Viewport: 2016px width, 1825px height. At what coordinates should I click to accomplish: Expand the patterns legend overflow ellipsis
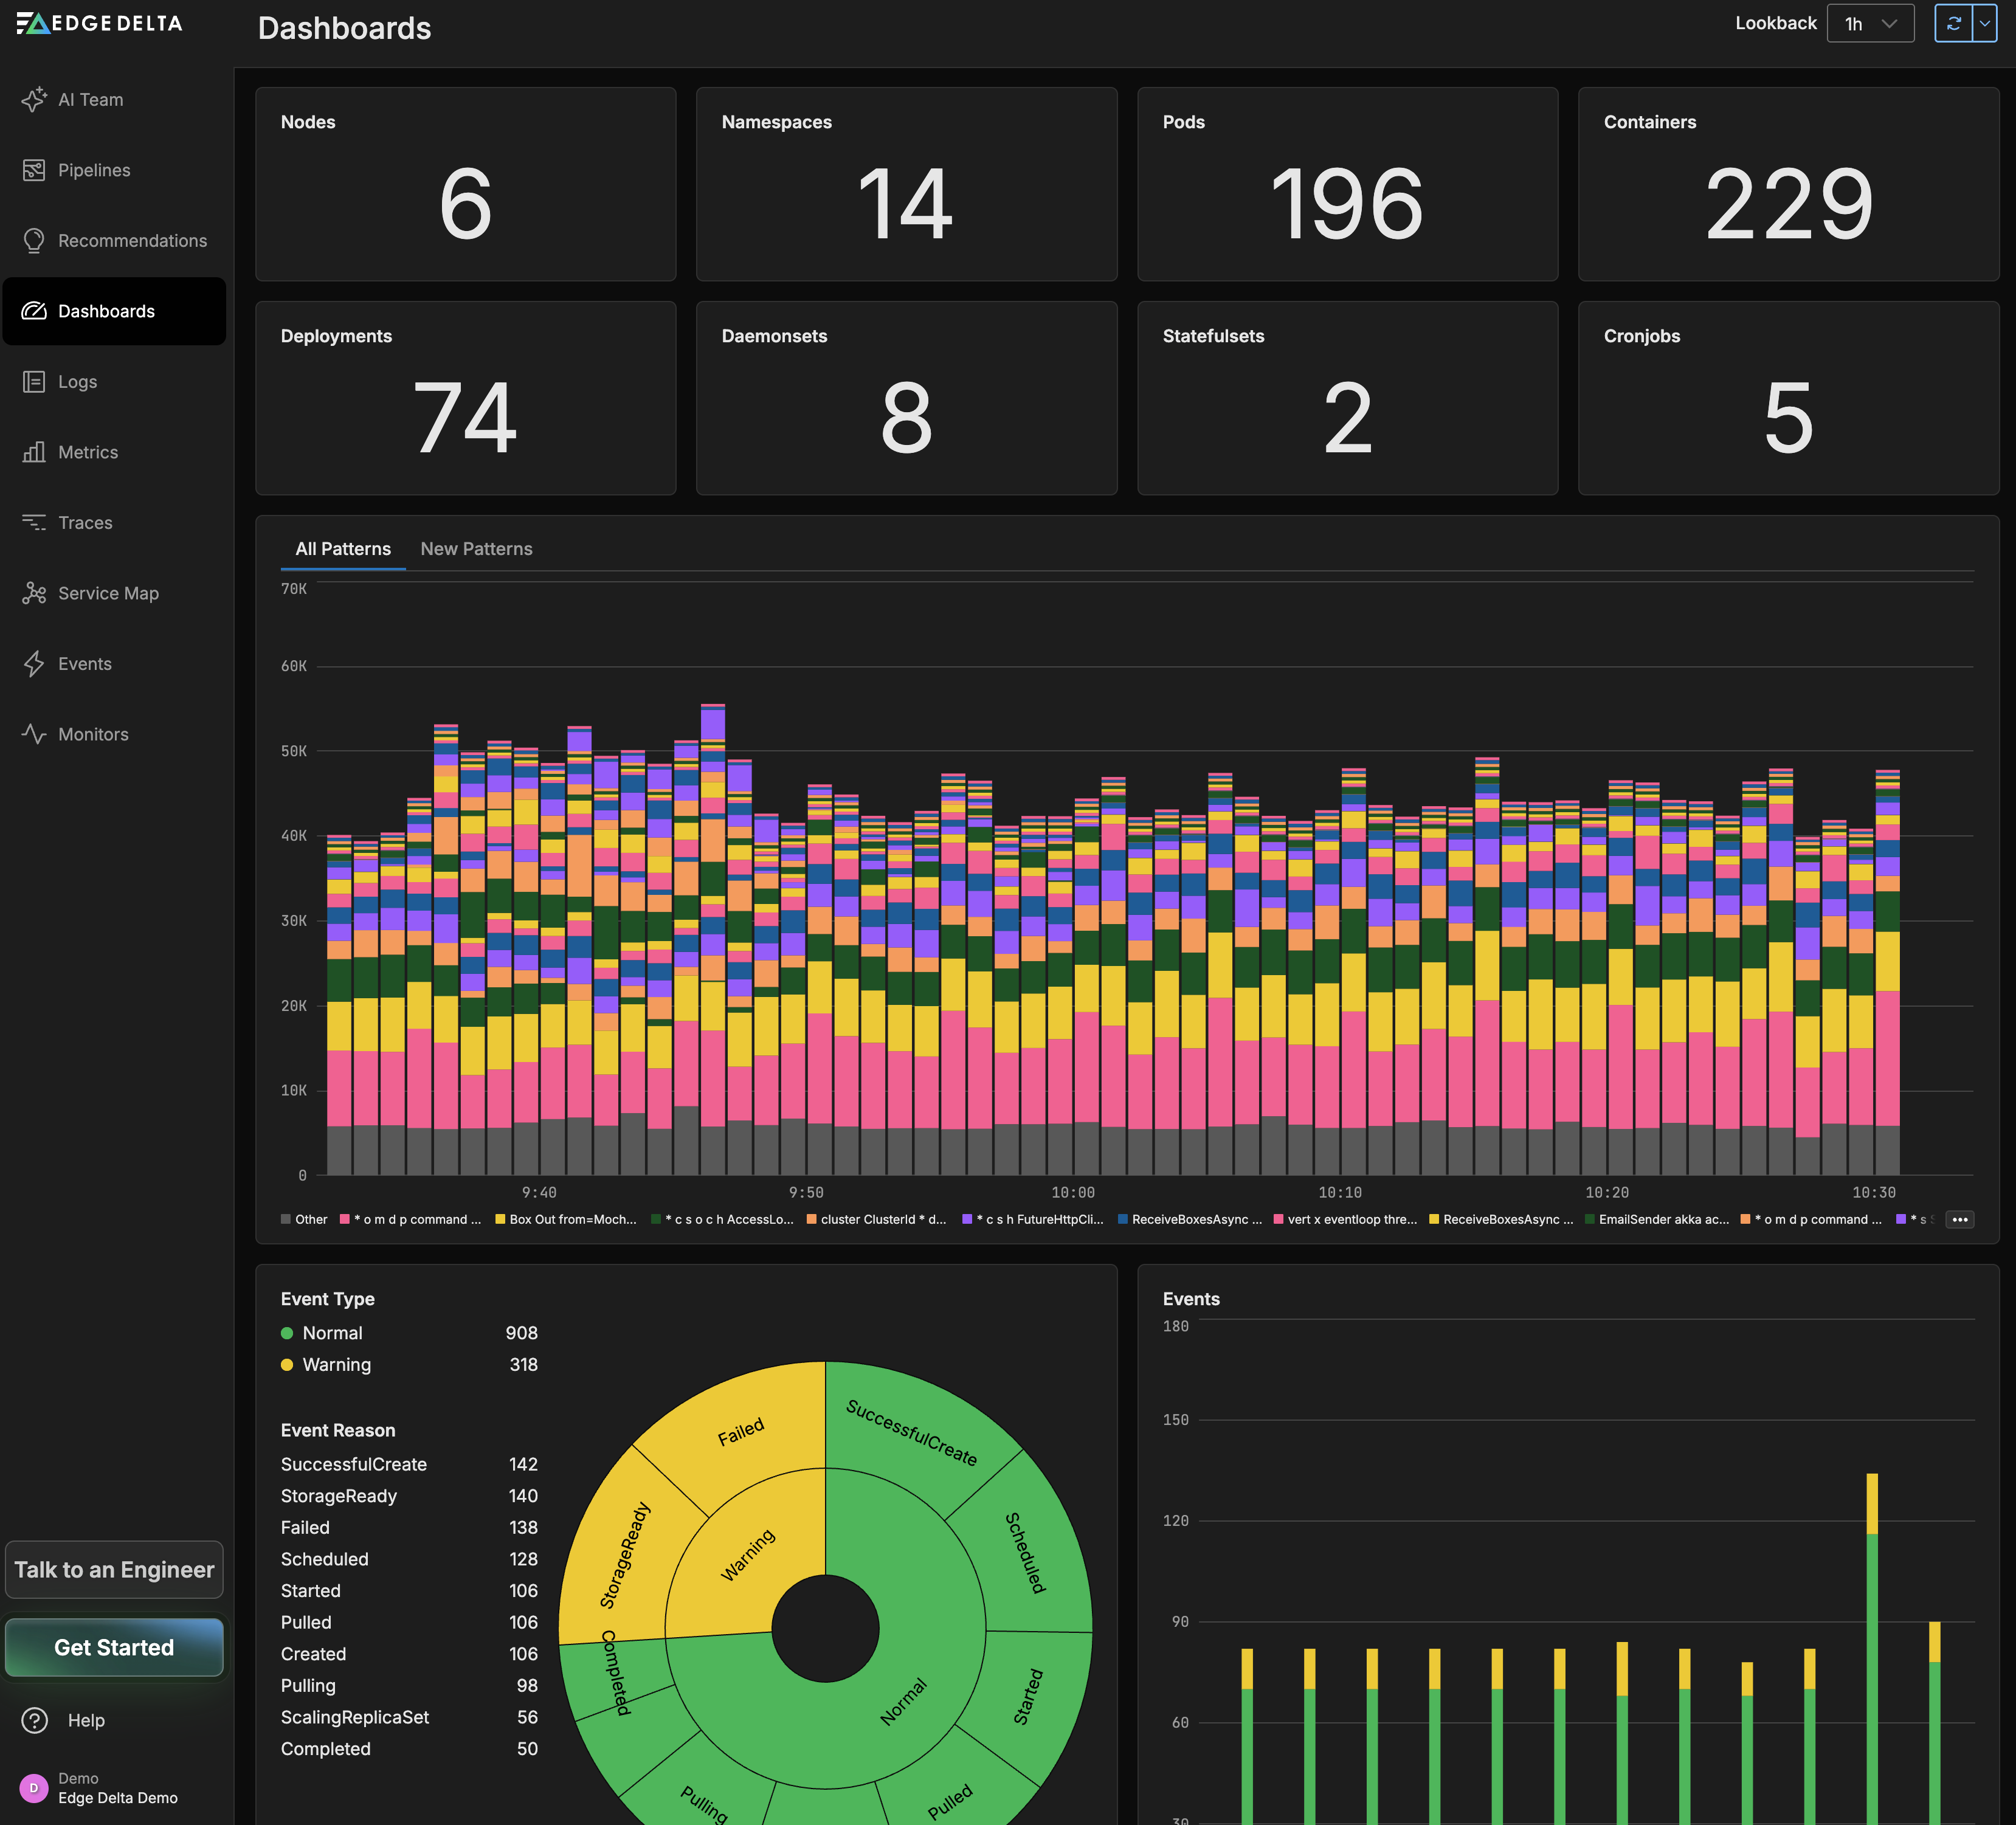[1959, 1219]
